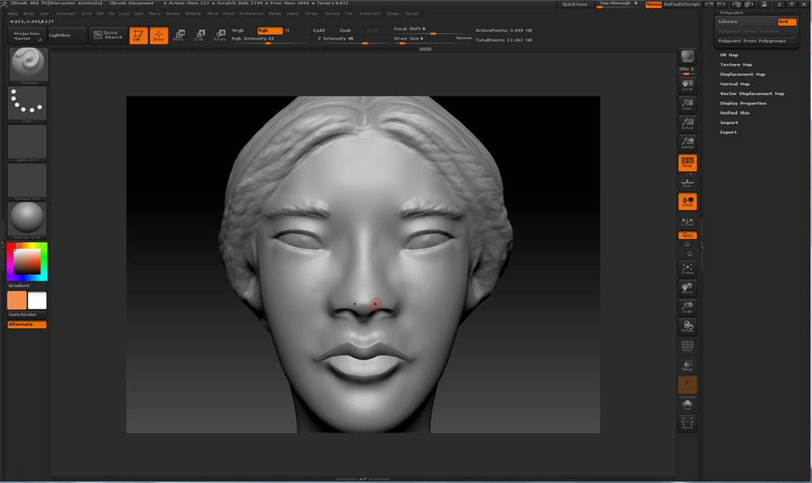Screen dimensions: 812x483
Task: Click the AAHalf view icon
Action: pos(687,143)
